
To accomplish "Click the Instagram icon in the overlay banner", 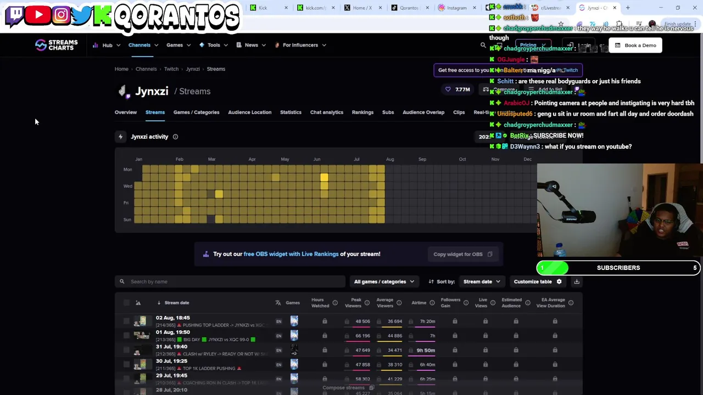I will [x=61, y=15].
